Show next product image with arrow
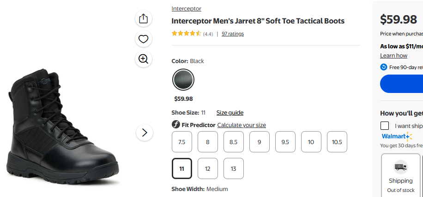This screenshot has width=423, height=197. [x=144, y=133]
